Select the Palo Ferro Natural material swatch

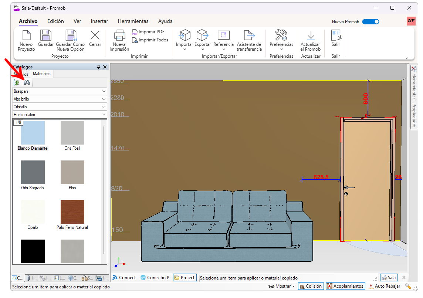(x=72, y=212)
